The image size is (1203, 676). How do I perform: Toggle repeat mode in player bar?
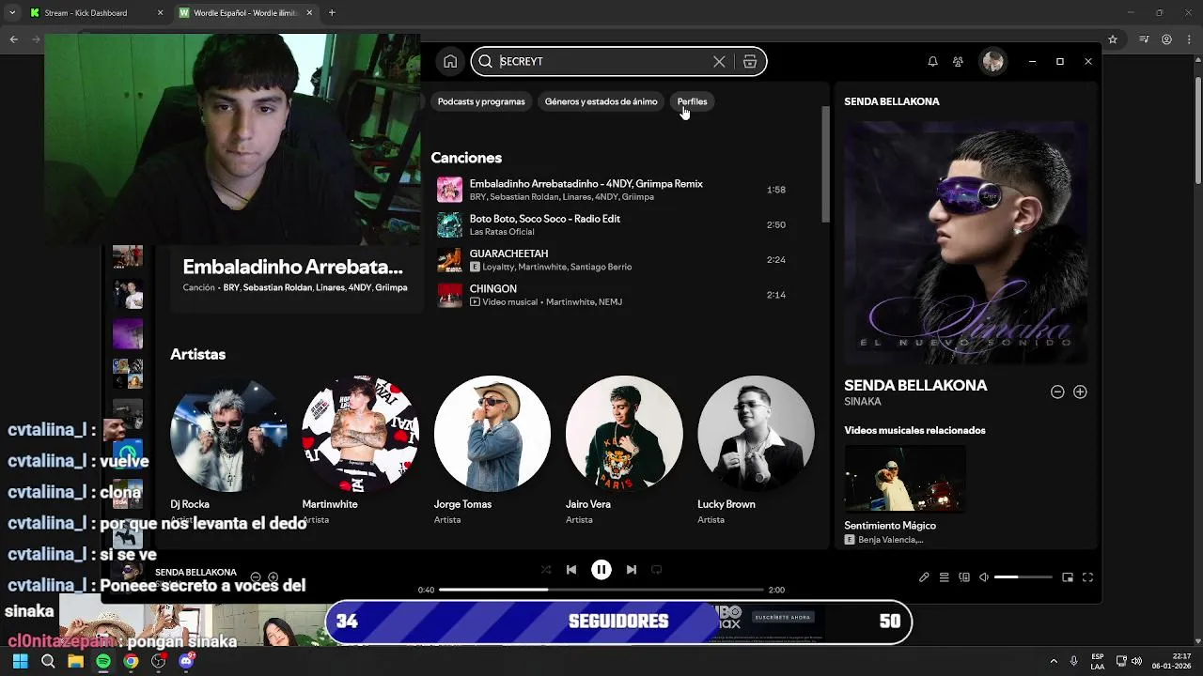tap(657, 569)
